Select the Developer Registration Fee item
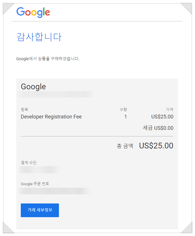195x236 pixels. click(51, 117)
